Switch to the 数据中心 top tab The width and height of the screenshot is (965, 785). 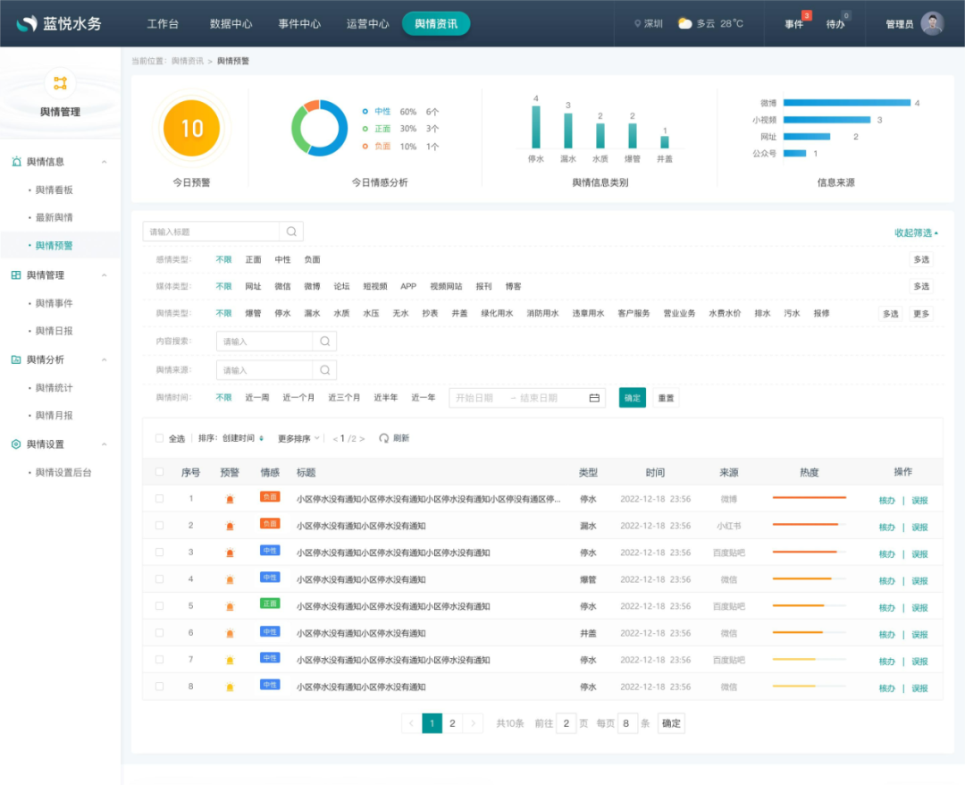click(x=231, y=23)
